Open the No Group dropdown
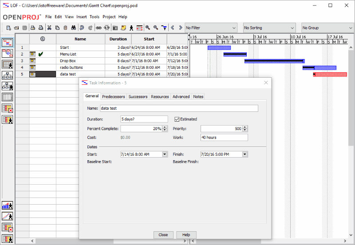Image resolution: width=355 pixels, height=245 pixels. (x=327, y=28)
